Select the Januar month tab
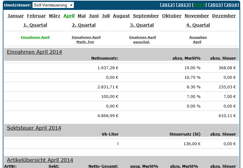The image size is (243, 168). (15, 16)
